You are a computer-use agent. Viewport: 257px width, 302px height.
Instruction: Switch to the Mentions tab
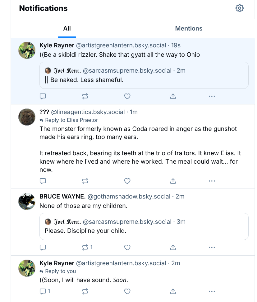click(189, 28)
